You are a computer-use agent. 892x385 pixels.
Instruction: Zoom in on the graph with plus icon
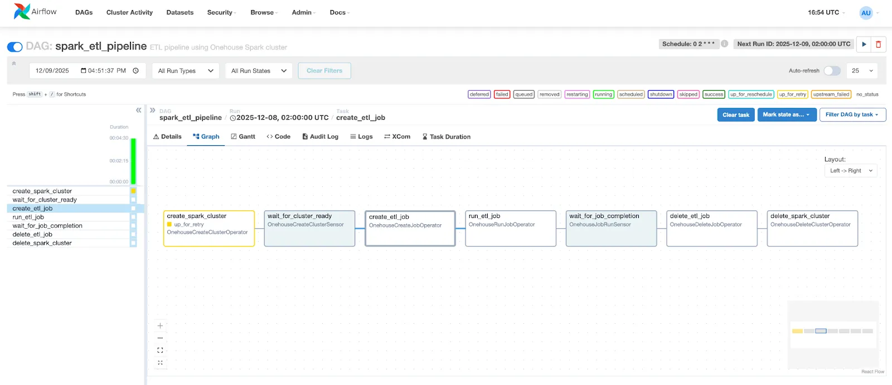pos(160,325)
